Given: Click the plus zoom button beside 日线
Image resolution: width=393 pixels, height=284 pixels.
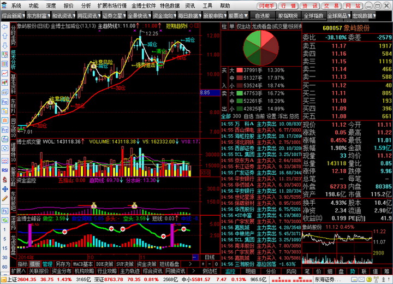Looking at the screenshot, I should click(x=203, y=264).
